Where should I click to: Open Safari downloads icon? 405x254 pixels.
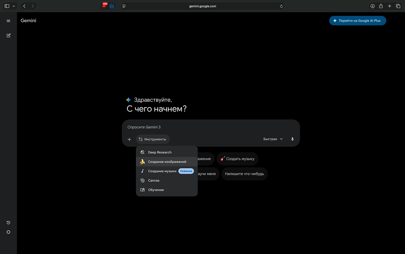pos(373,6)
